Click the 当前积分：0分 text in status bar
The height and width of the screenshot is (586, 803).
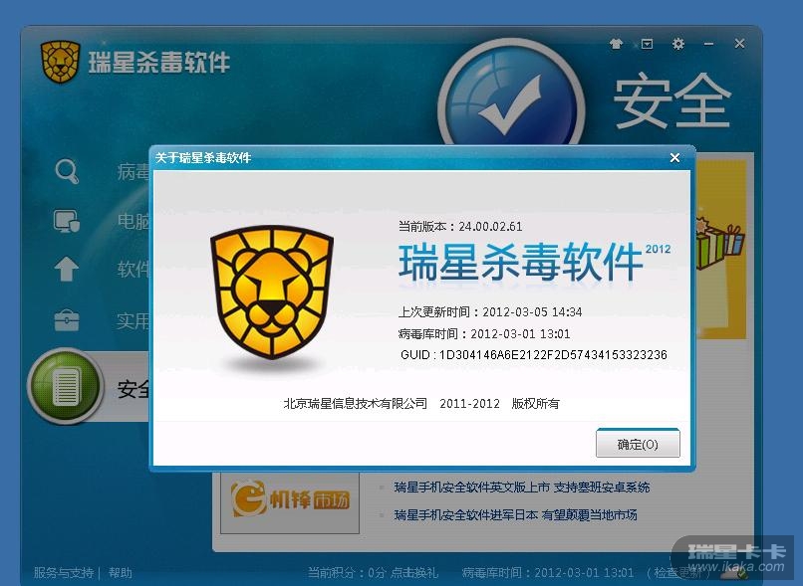coord(346,573)
